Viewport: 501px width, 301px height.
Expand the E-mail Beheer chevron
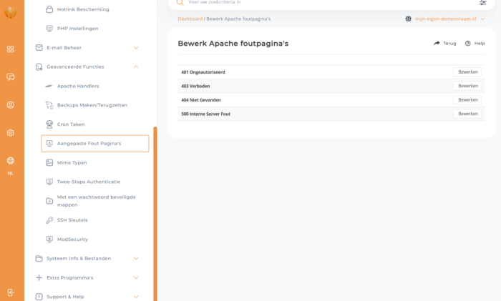point(136,48)
